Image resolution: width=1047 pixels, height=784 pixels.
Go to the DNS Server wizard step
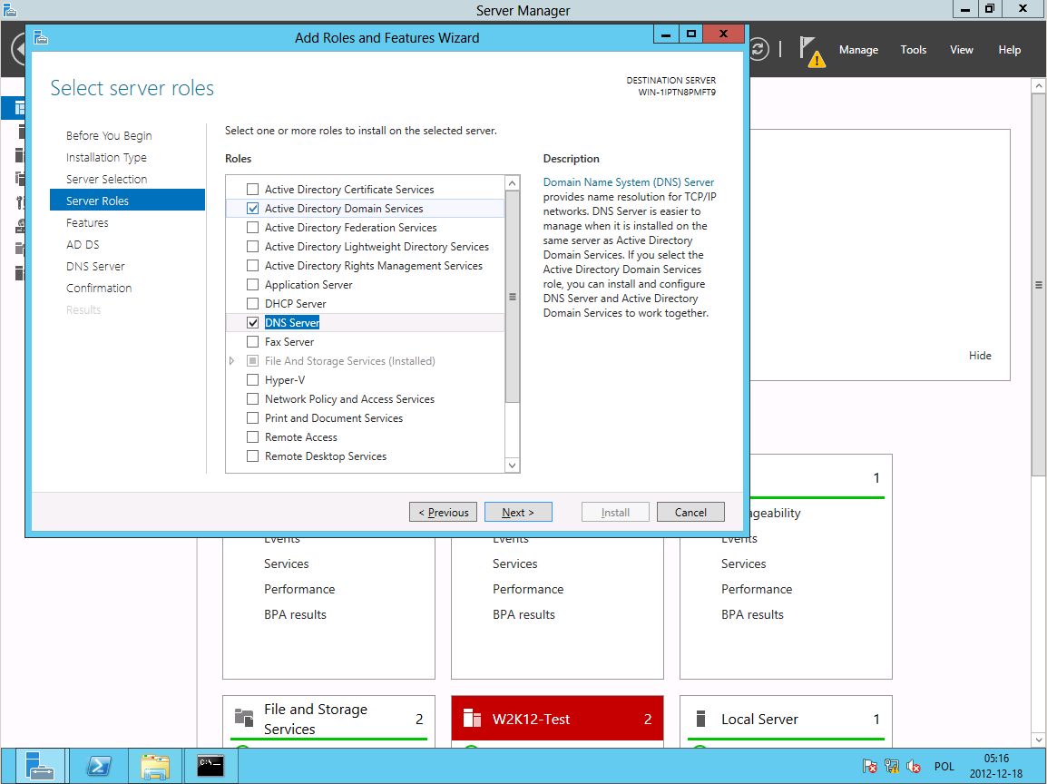(95, 266)
